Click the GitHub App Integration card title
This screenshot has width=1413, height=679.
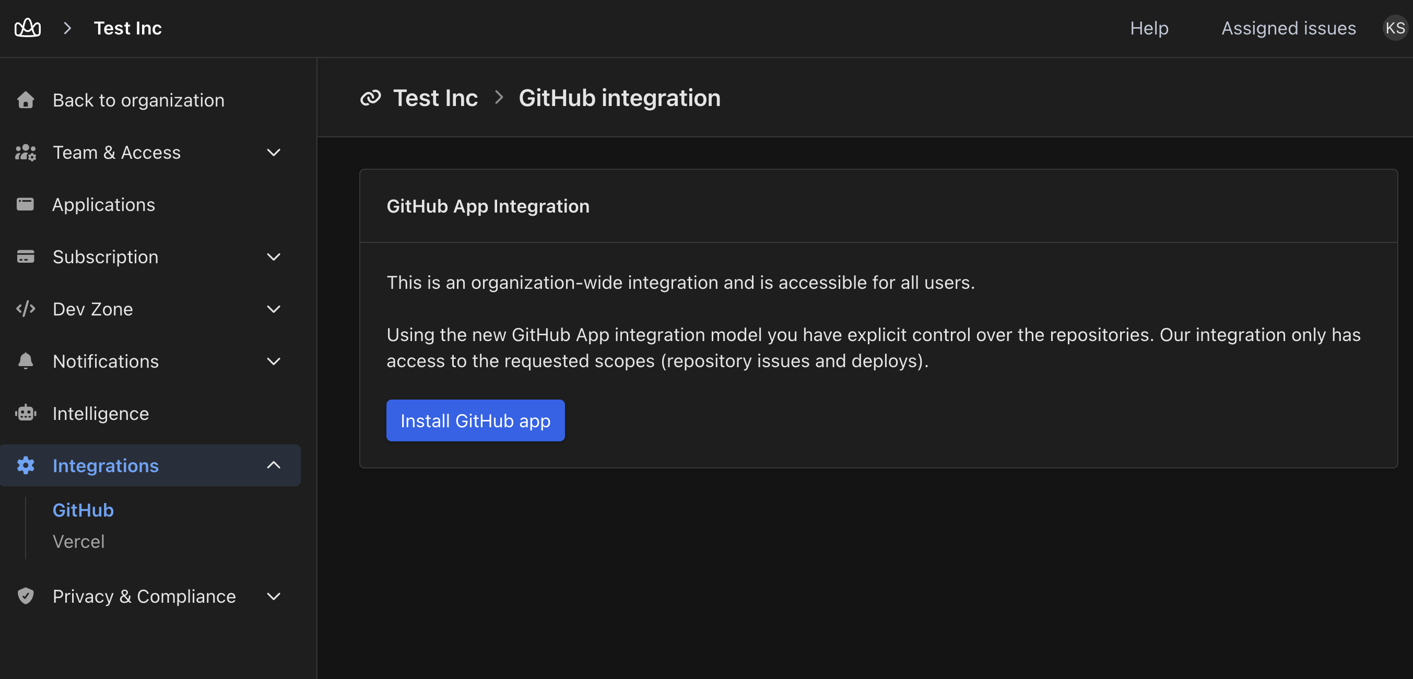(x=488, y=206)
